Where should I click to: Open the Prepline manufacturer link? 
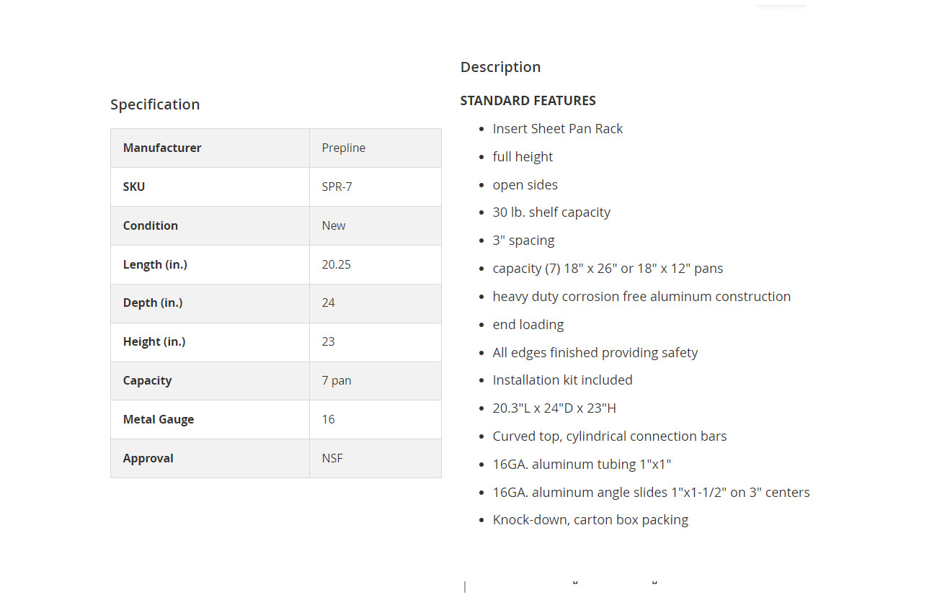click(x=343, y=148)
